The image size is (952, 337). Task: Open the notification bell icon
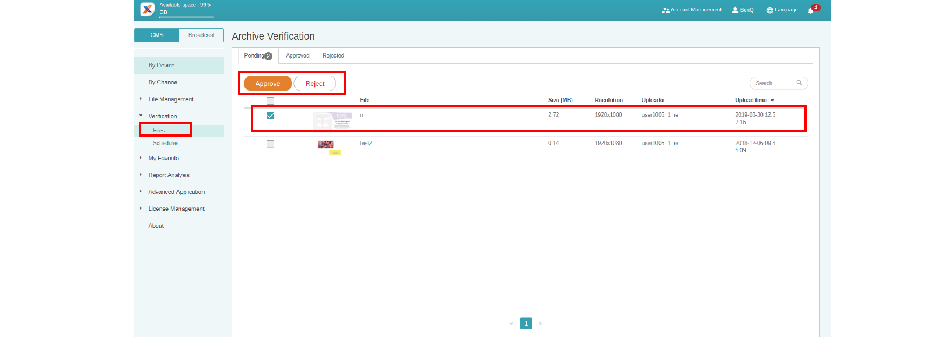tap(810, 10)
